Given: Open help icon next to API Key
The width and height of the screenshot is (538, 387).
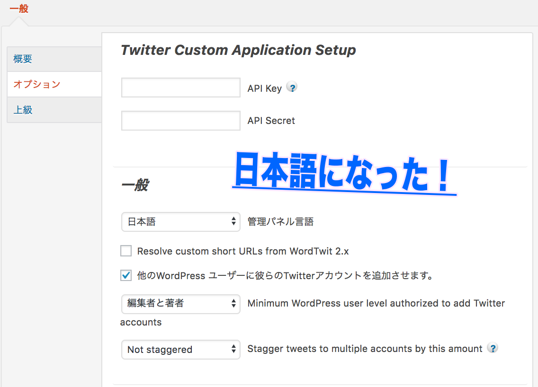Looking at the screenshot, I should (x=292, y=88).
